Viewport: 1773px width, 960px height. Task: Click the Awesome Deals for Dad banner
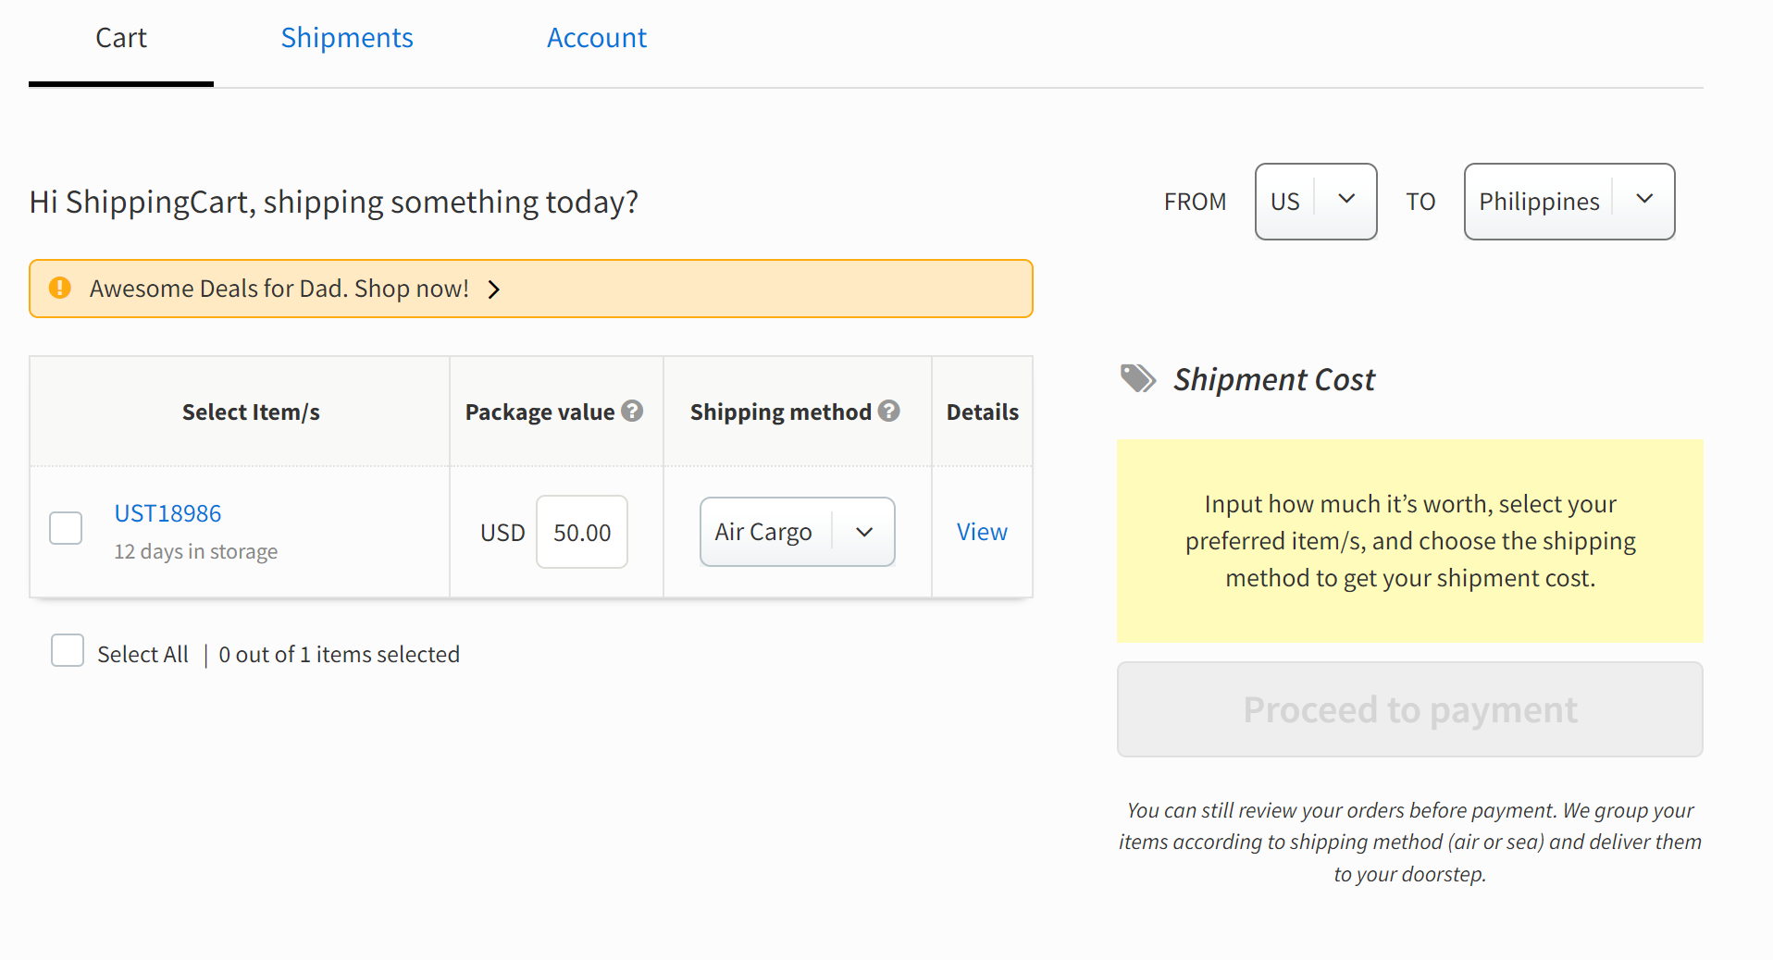point(279,288)
